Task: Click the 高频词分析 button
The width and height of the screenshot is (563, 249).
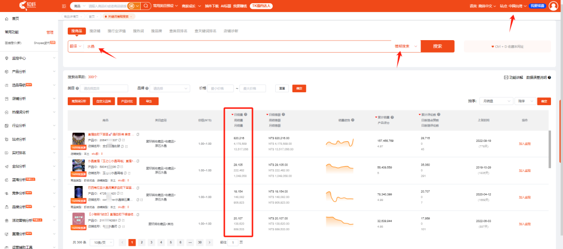Action: pos(79,102)
